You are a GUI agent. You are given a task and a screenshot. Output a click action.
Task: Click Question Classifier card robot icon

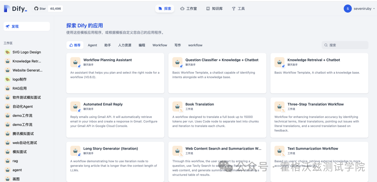click(x=177, y=62)
